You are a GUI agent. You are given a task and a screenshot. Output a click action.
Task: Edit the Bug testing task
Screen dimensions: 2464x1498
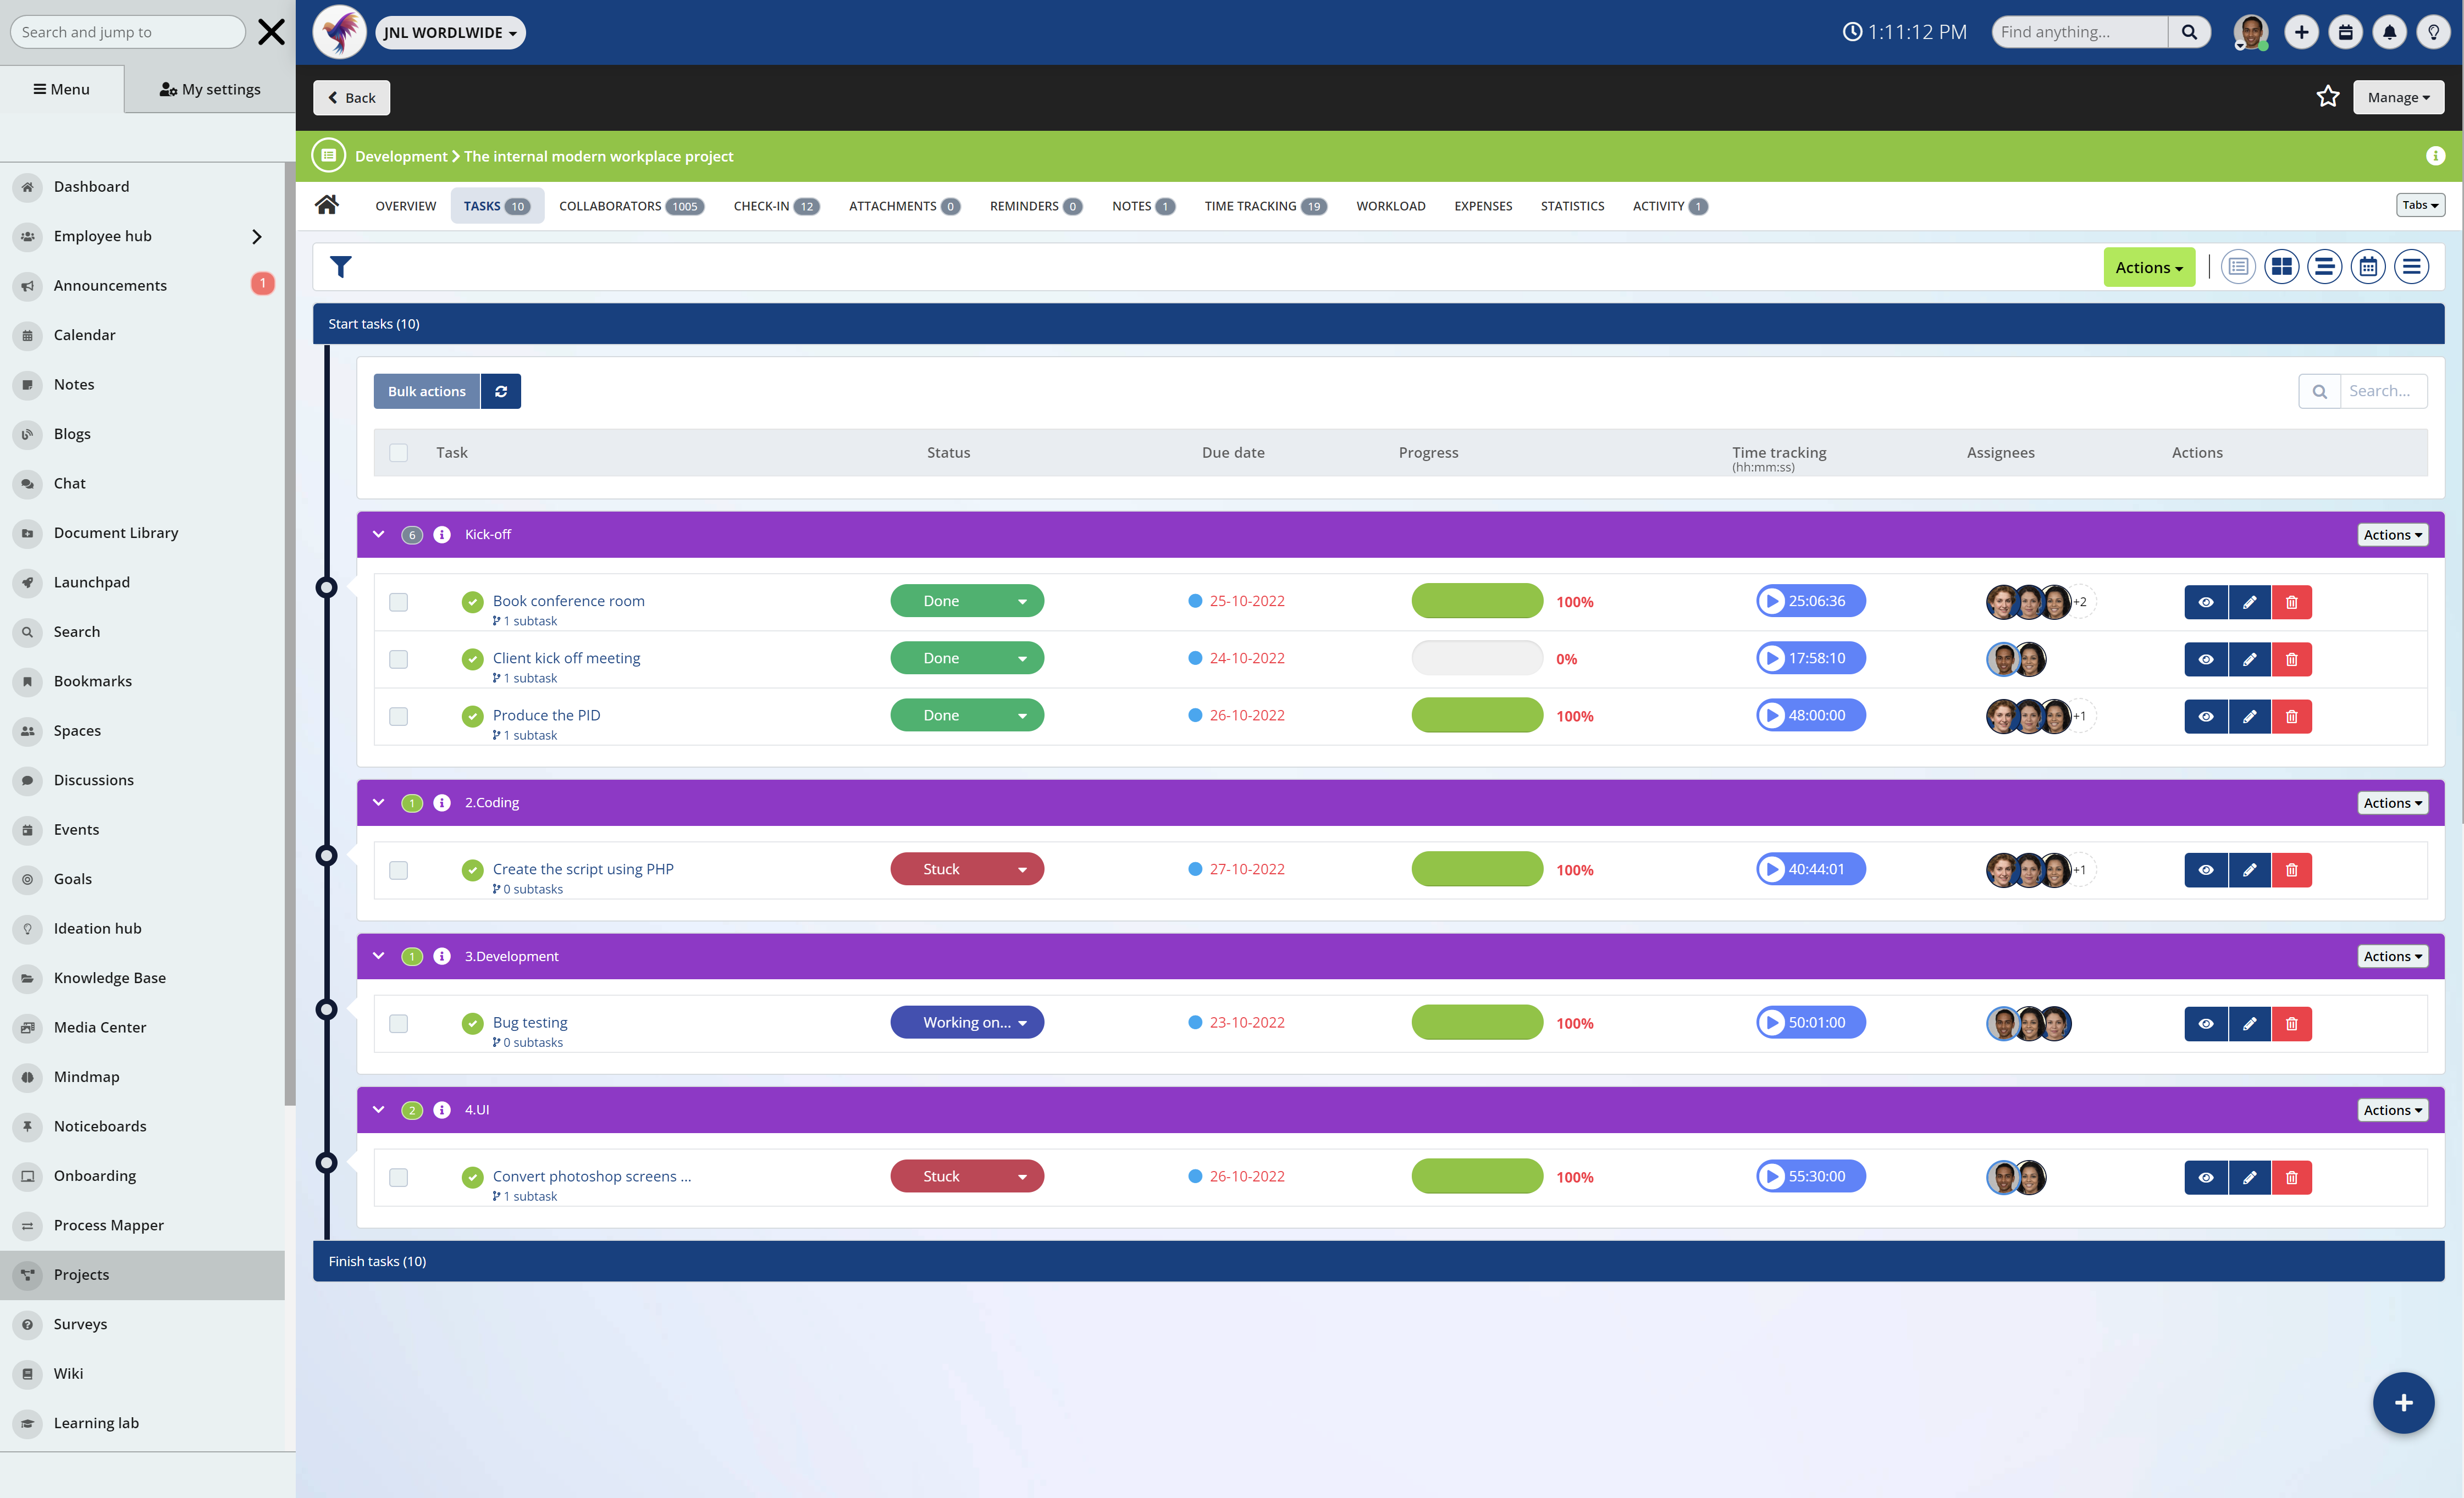(x=2249, y=1023)
